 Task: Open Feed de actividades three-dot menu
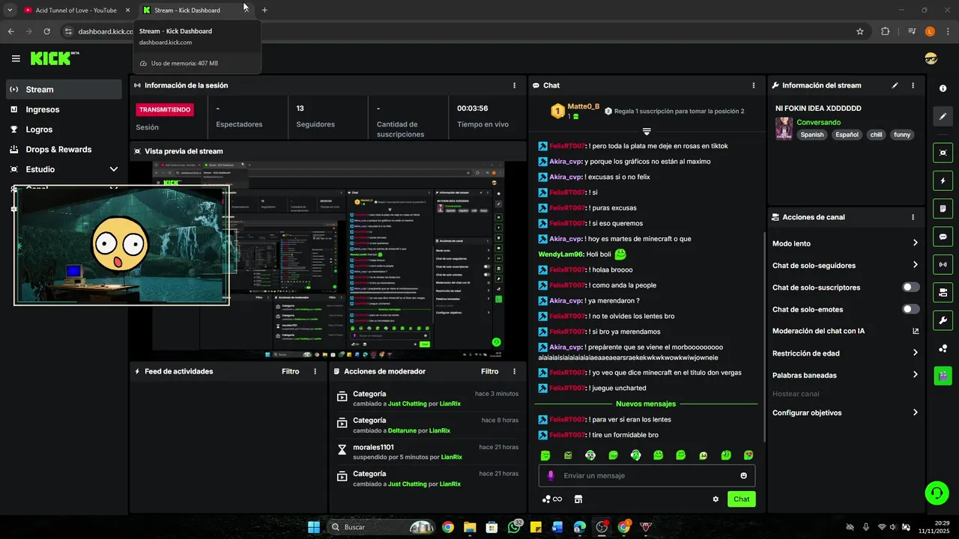[x=315, y=371]
